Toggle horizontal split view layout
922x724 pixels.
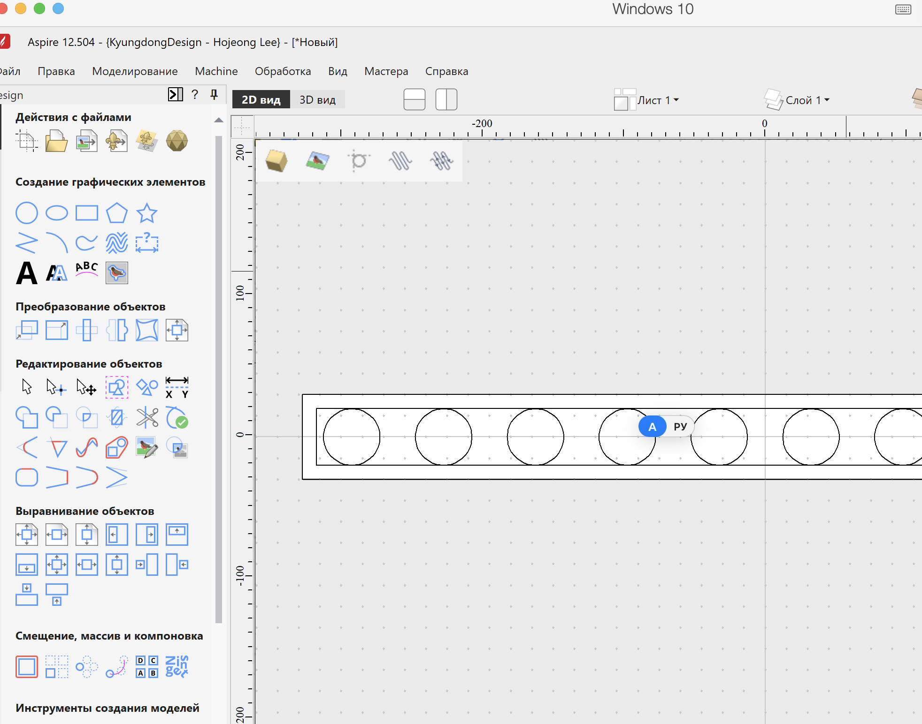[x=414, y=99]
